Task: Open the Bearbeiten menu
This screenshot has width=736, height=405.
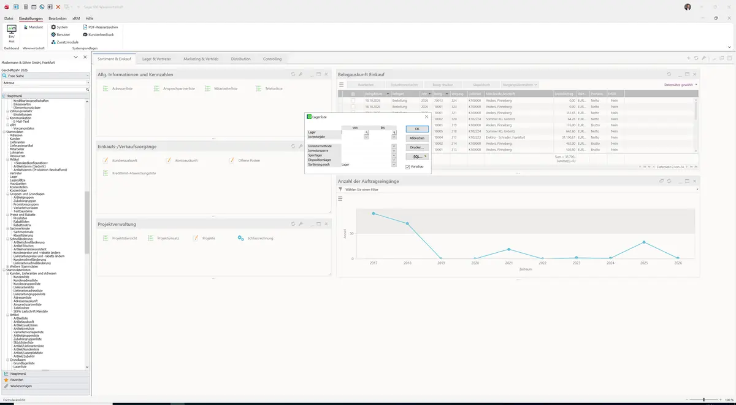Action: point(58,18)
